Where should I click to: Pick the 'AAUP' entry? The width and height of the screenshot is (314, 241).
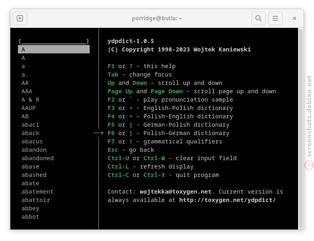(29, 108)
